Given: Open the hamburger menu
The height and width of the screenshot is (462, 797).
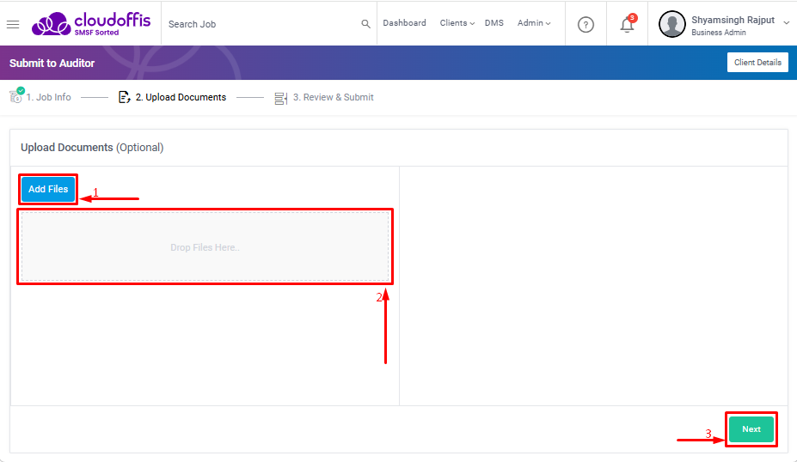Looking at the screenshot, I should pyautogui.click(x=13, y=24).
